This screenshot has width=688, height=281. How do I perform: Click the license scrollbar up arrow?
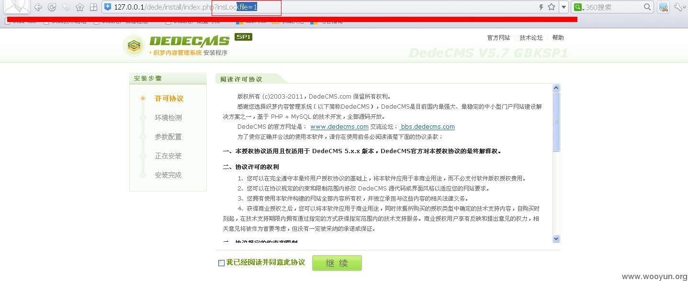556,88
